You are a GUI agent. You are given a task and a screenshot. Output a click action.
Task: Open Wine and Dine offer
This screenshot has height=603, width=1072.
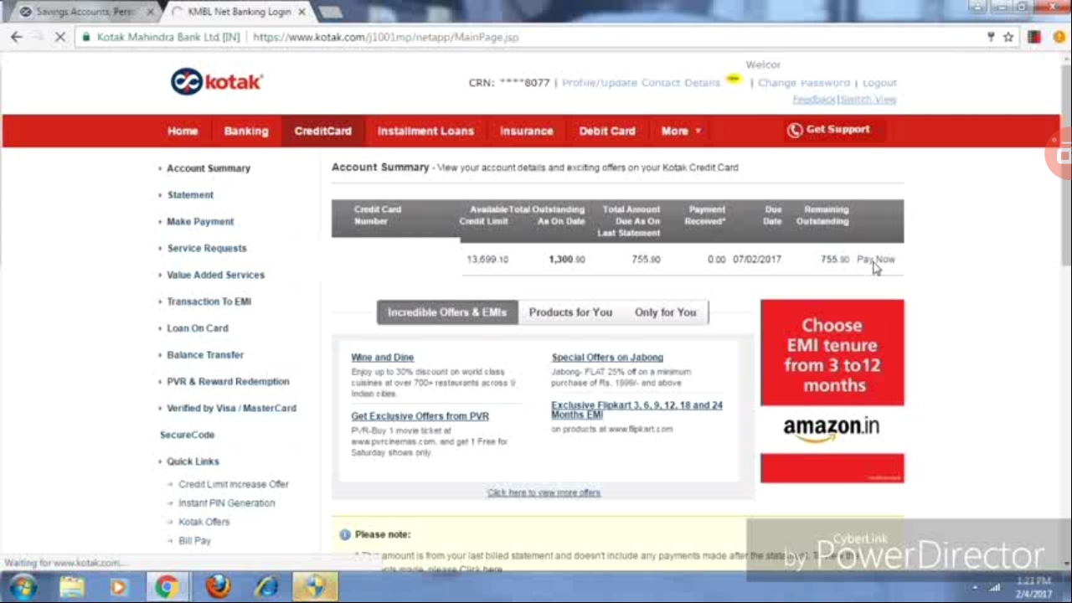(x=382, y=358)
